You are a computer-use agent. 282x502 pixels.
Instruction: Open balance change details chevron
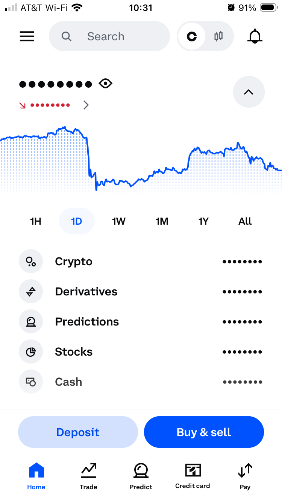click(86, 105)
